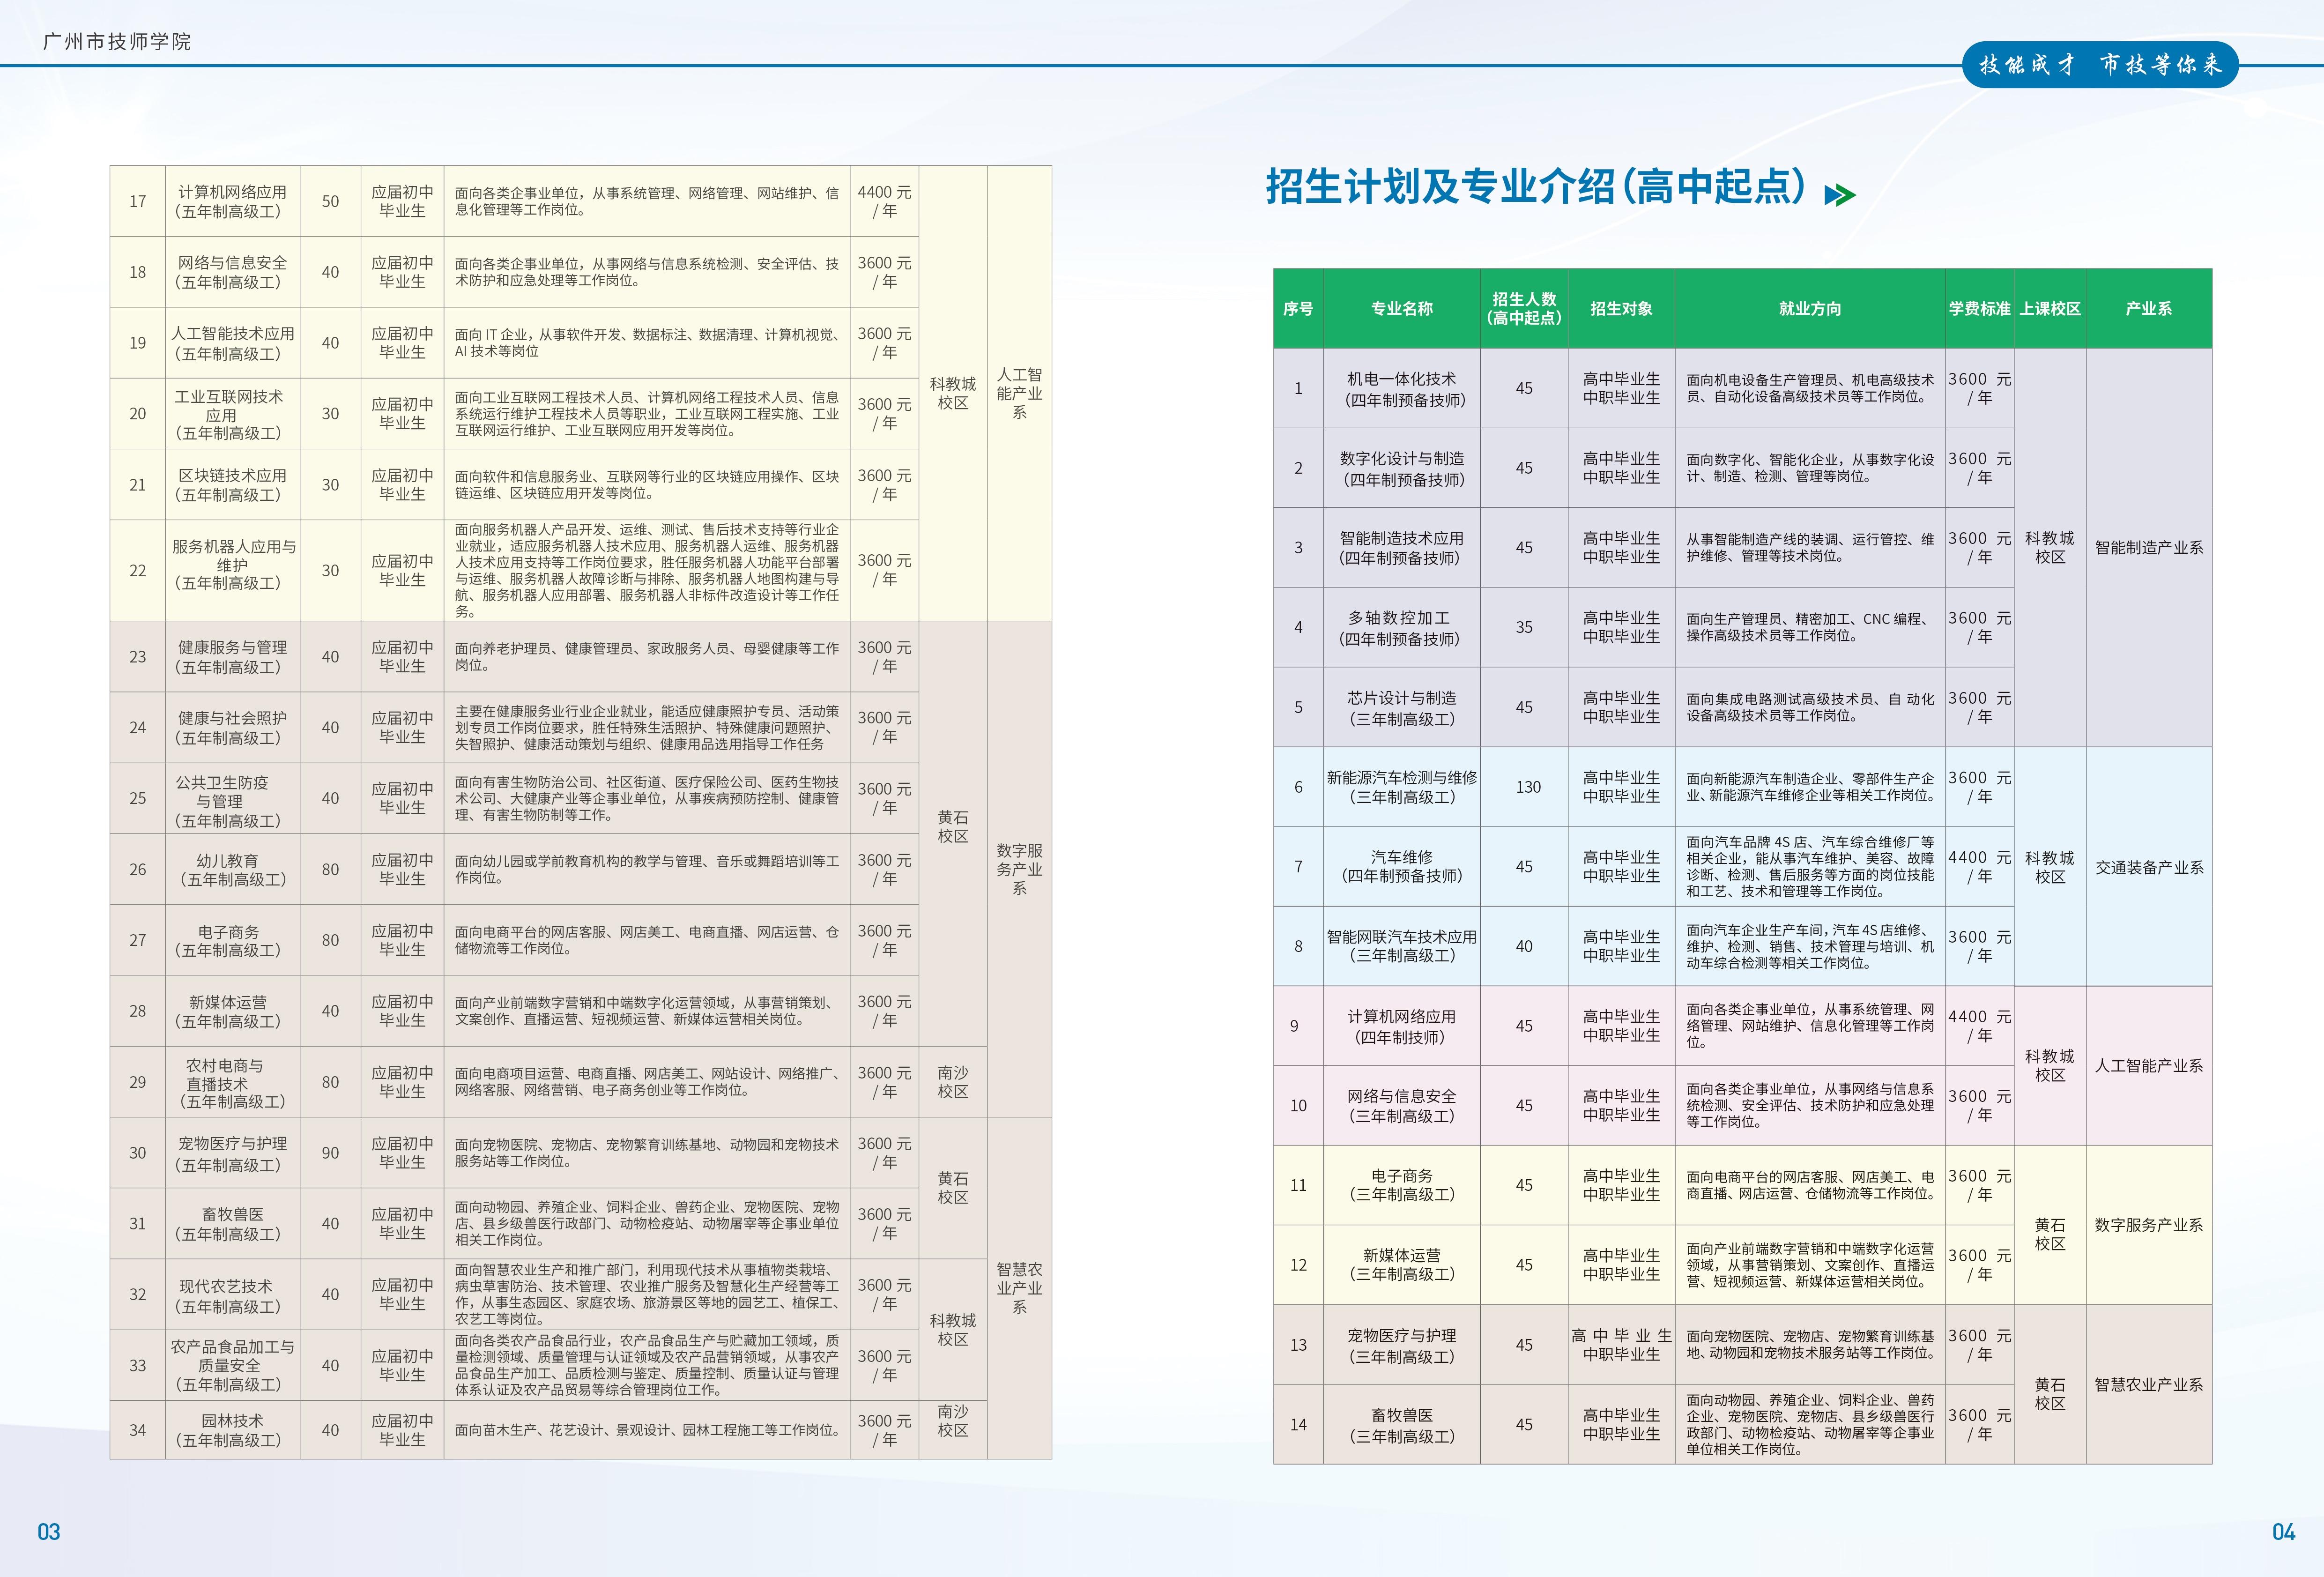The image size is (2324, 1577).
Task: Select 人工智能技术应用(五年制高级工) in row 19
Action: 232,343
